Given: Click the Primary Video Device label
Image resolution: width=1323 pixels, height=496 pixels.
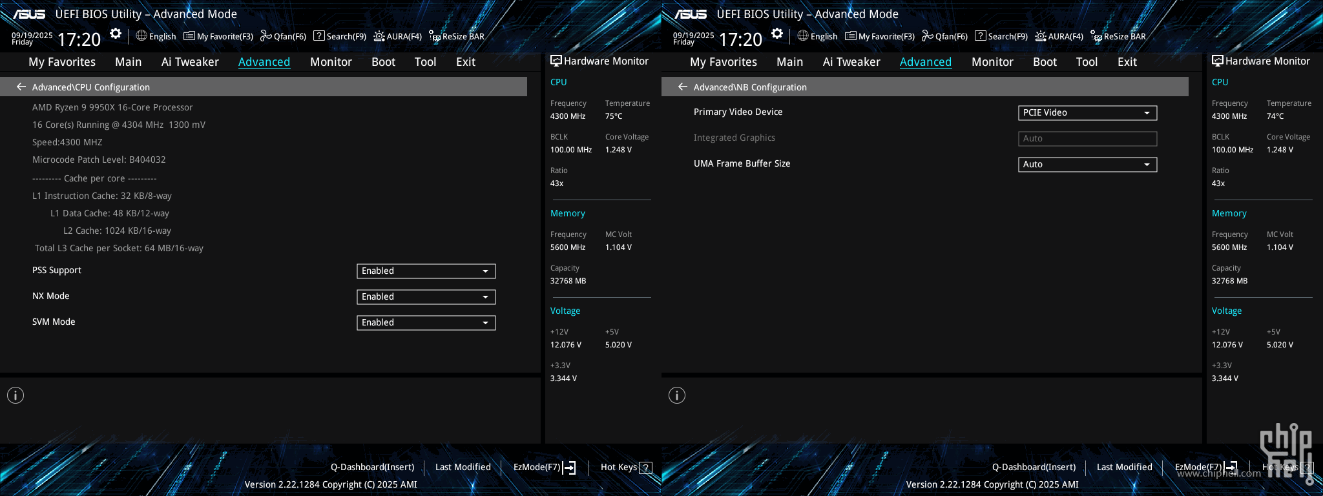Looking at the screenshot, I should pos(738,112).
